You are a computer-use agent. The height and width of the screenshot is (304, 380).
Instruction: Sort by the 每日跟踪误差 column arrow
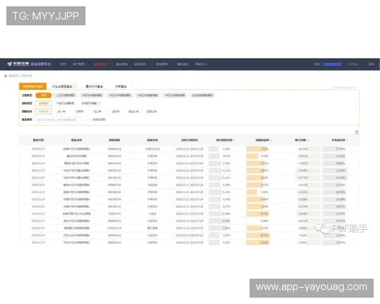click(234, 140)
